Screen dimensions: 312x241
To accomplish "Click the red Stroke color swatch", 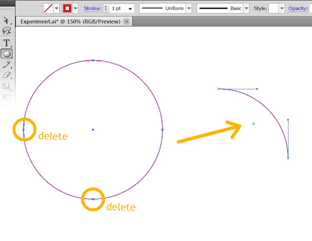I will [67, 8].
